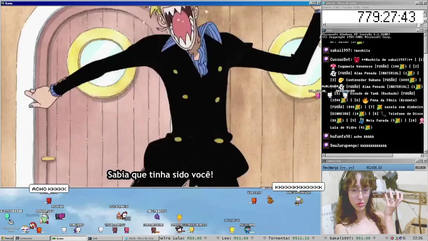Click the R$1456.63 amount in camera window
428x241 pixels.
(x=374, y=168)
